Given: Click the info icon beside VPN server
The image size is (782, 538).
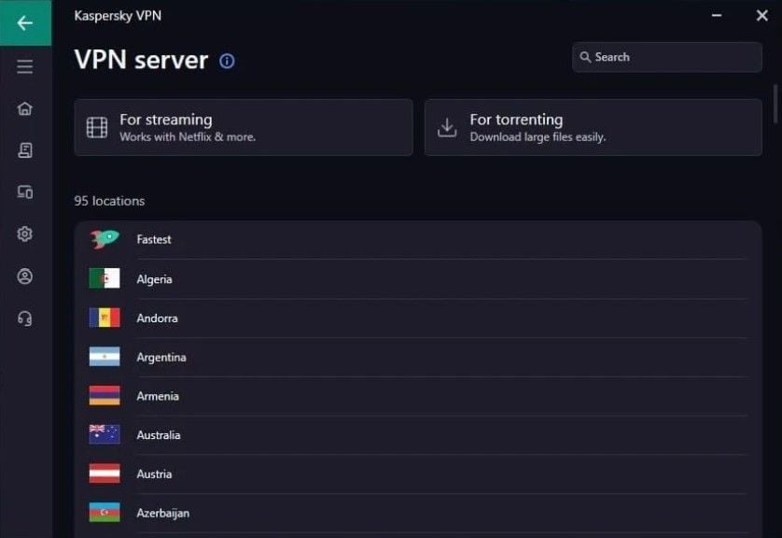Looking at the screenshot, I should (227, 61).
